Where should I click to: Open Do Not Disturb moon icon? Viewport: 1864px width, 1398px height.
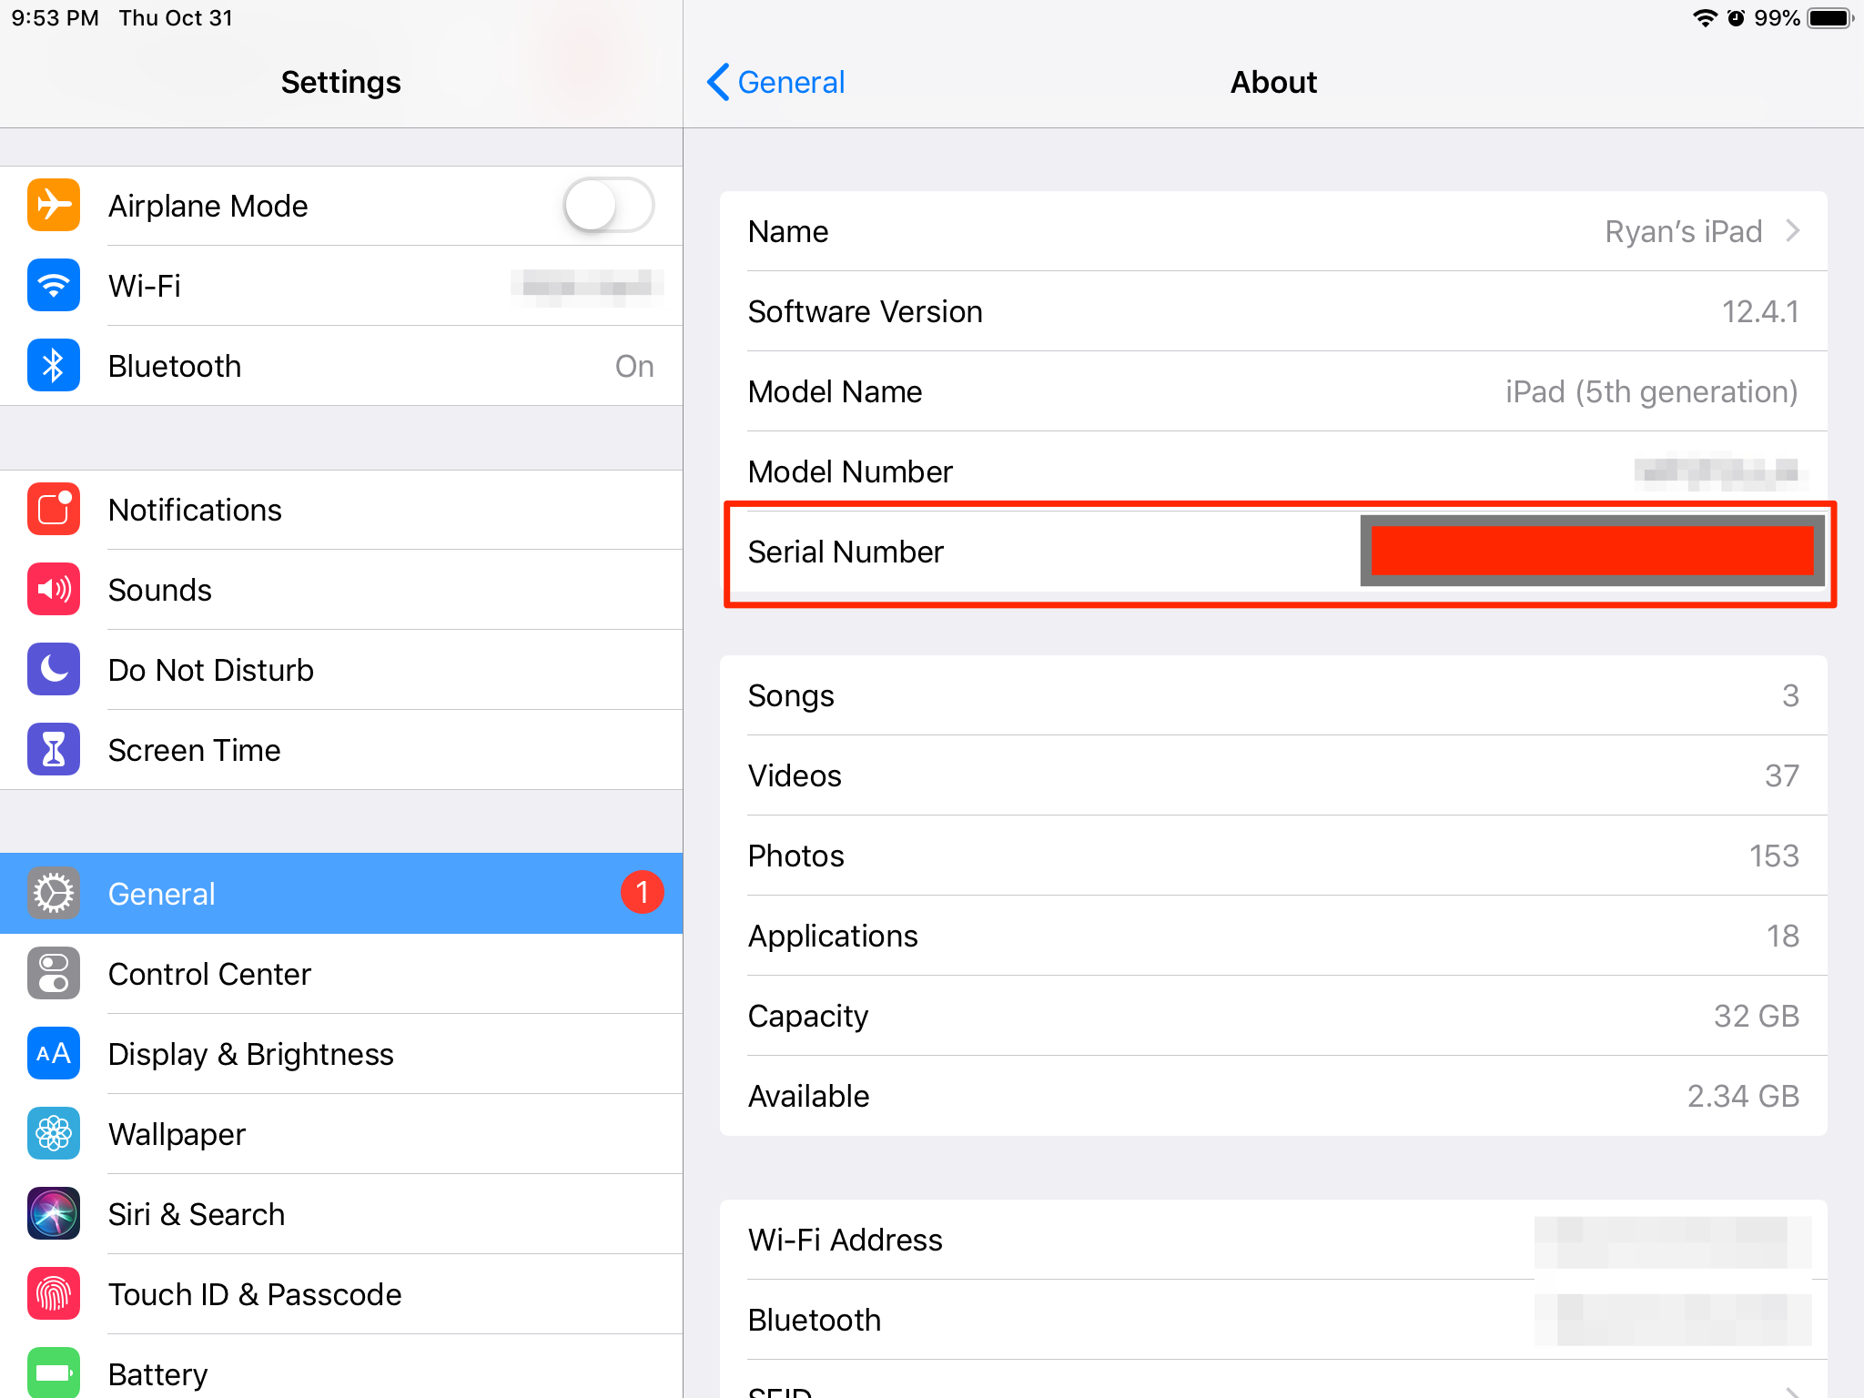pyautogui.click(x=54, y=670)
